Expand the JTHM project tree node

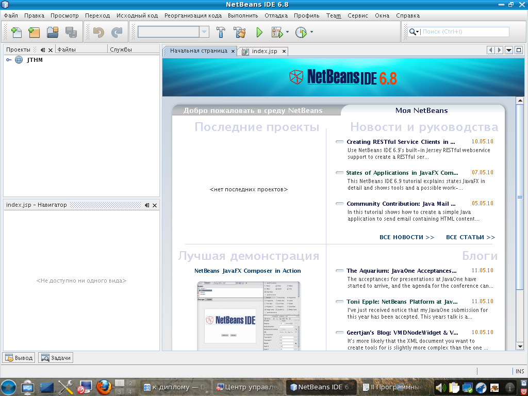(x=9, y=60)
